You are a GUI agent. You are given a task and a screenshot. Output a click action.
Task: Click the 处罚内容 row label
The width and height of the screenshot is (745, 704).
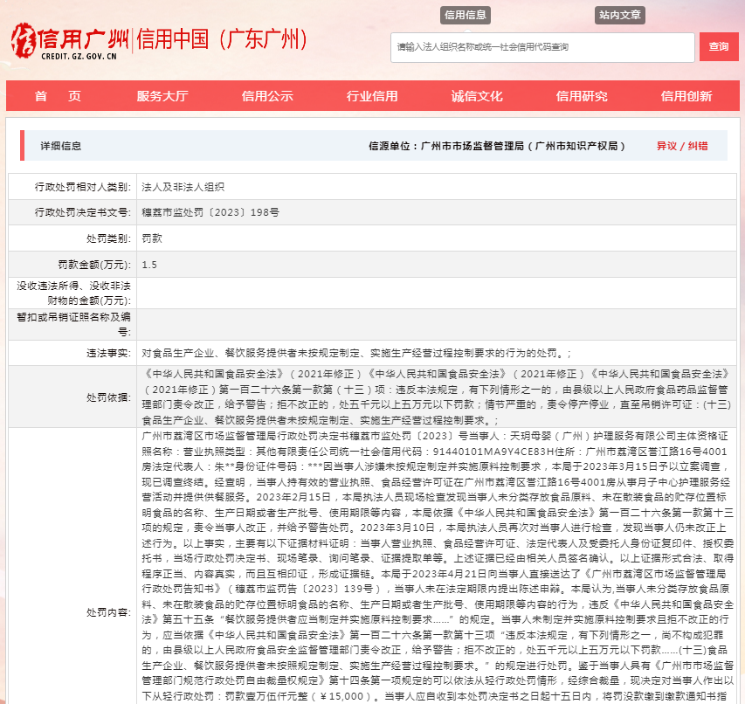[109, 612]
